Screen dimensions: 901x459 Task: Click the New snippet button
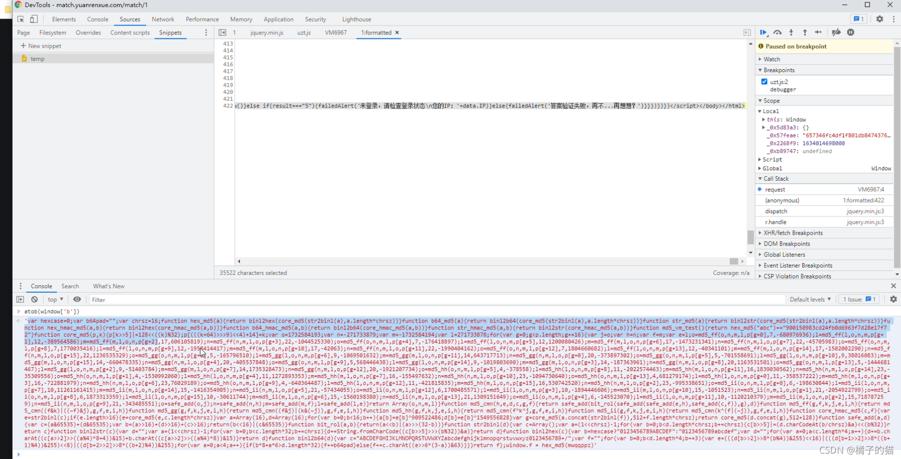tap(41, 46)
